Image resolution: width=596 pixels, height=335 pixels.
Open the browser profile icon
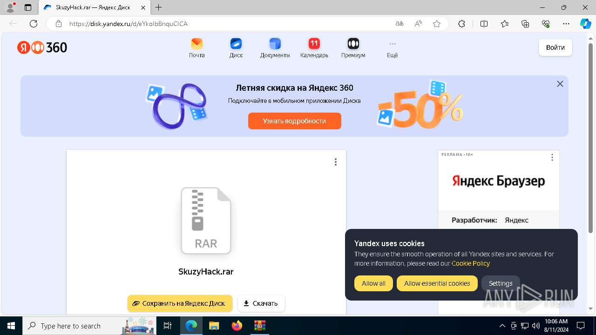click(10, 7)
